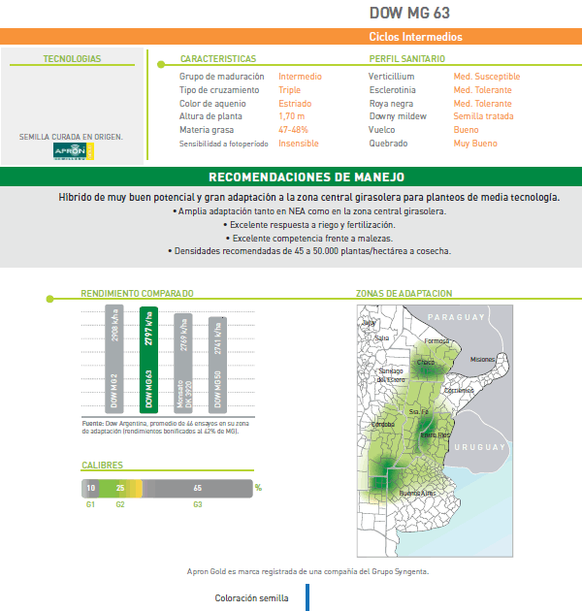This screenshot has width=582, height=611.
Task: Select the G3 segment showing 65
Action: [x=199, y=488]
